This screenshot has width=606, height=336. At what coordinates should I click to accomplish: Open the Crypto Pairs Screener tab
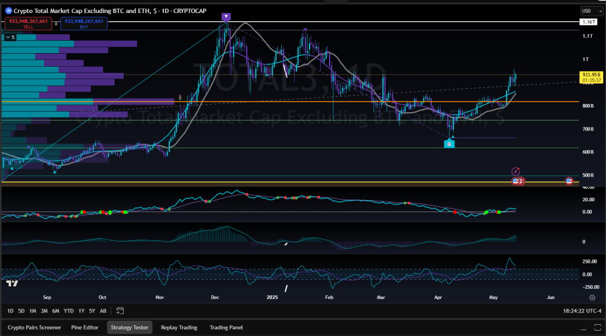34,328
